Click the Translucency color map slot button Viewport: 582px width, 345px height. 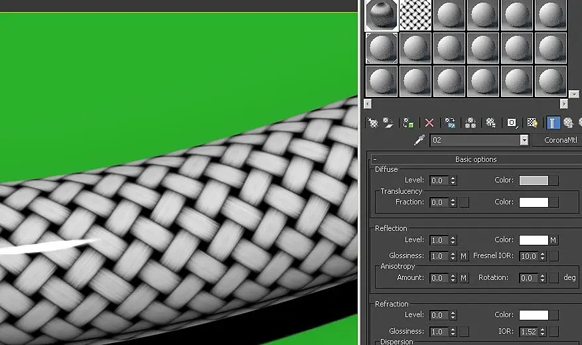pyautogui.click(x=553, y=202)
